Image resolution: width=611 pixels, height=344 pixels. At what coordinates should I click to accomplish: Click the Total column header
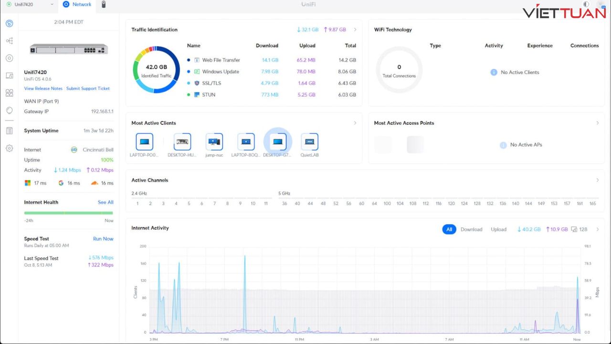point(350,46)
